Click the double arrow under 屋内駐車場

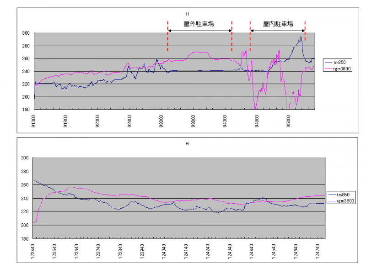(278, 31)
